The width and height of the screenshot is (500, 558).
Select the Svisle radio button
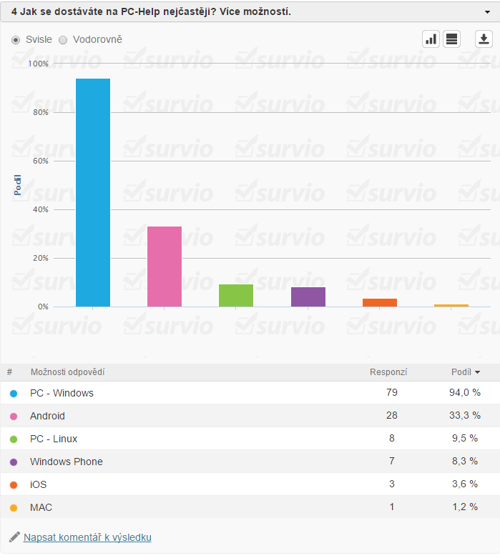tap(16, 40)
